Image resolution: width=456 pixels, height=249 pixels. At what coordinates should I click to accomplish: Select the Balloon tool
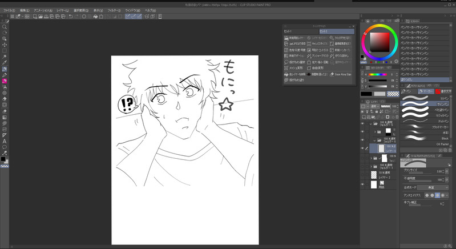pos(5,147)
